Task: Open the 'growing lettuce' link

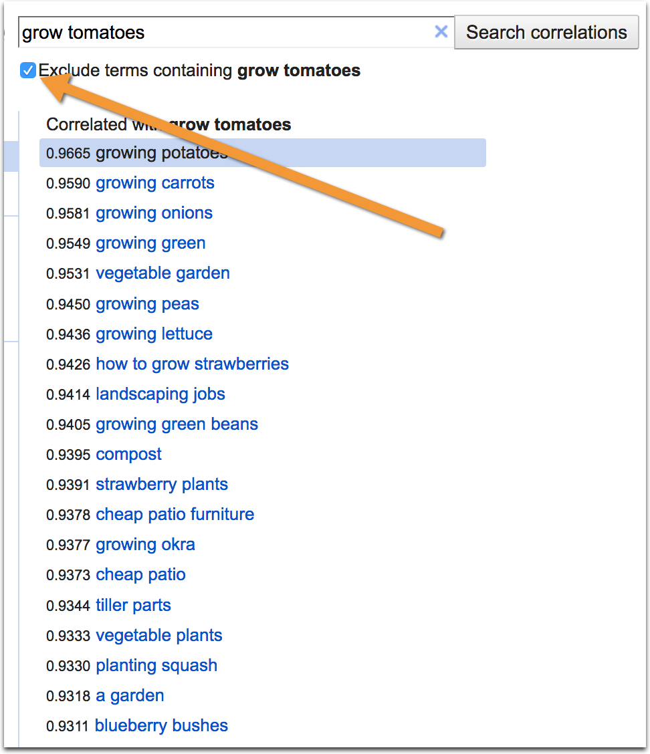Action: pyautogui.click(x=154, y=334)
